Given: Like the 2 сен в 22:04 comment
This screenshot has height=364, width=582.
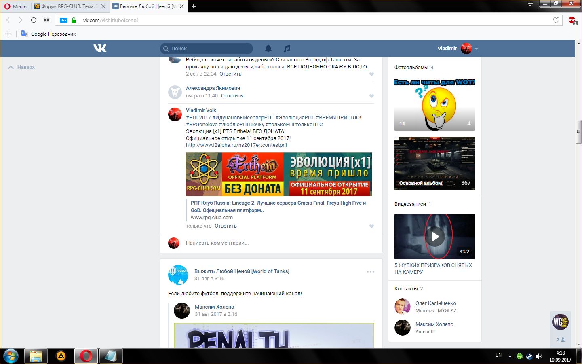Looking at the screenshot, I should coord(371,74).
